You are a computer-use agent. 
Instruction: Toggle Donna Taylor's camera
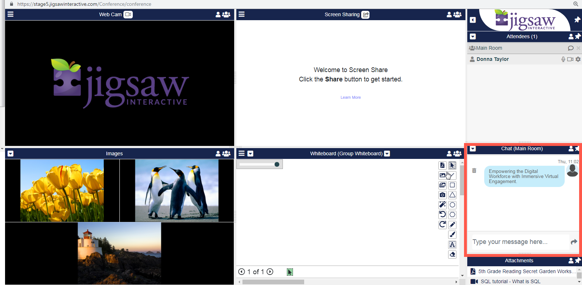click(x=570, y=59)
